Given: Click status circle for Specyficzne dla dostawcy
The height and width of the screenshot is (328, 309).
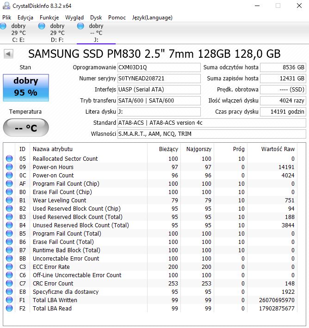Looking at the screenshot, I should pos(9,292).
